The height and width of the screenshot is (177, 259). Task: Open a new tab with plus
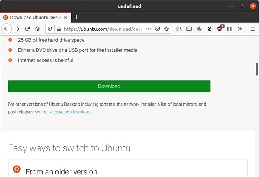tap(77, 17)
